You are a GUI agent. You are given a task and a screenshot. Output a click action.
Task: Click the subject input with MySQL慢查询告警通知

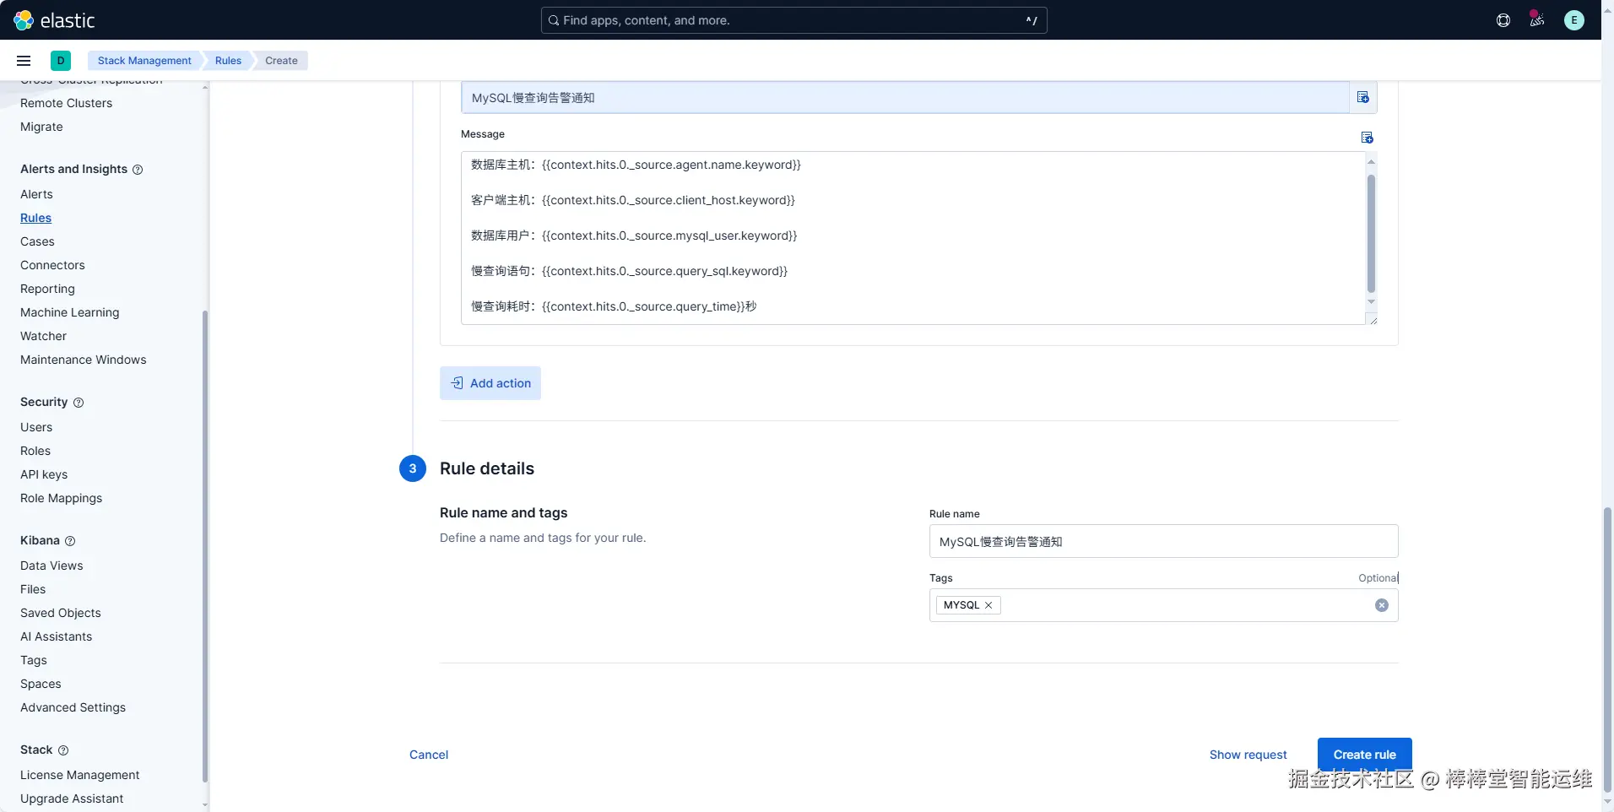[905, 98]
